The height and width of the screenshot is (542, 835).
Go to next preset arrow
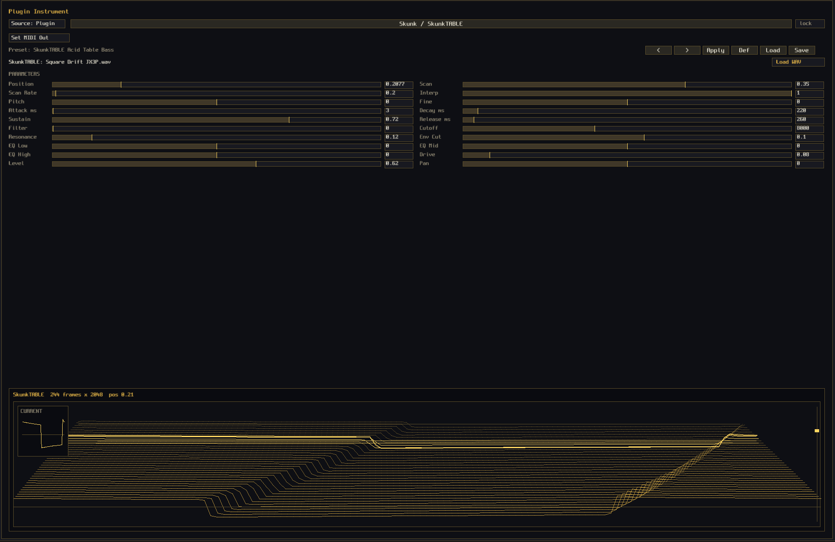pos(687,50)
